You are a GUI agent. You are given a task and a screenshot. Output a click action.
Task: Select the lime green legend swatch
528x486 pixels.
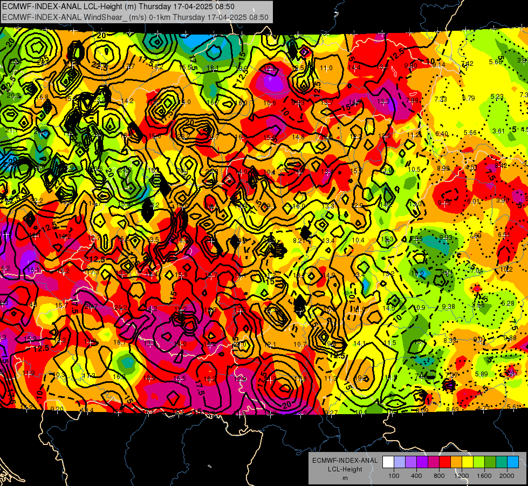pos(479,462)
